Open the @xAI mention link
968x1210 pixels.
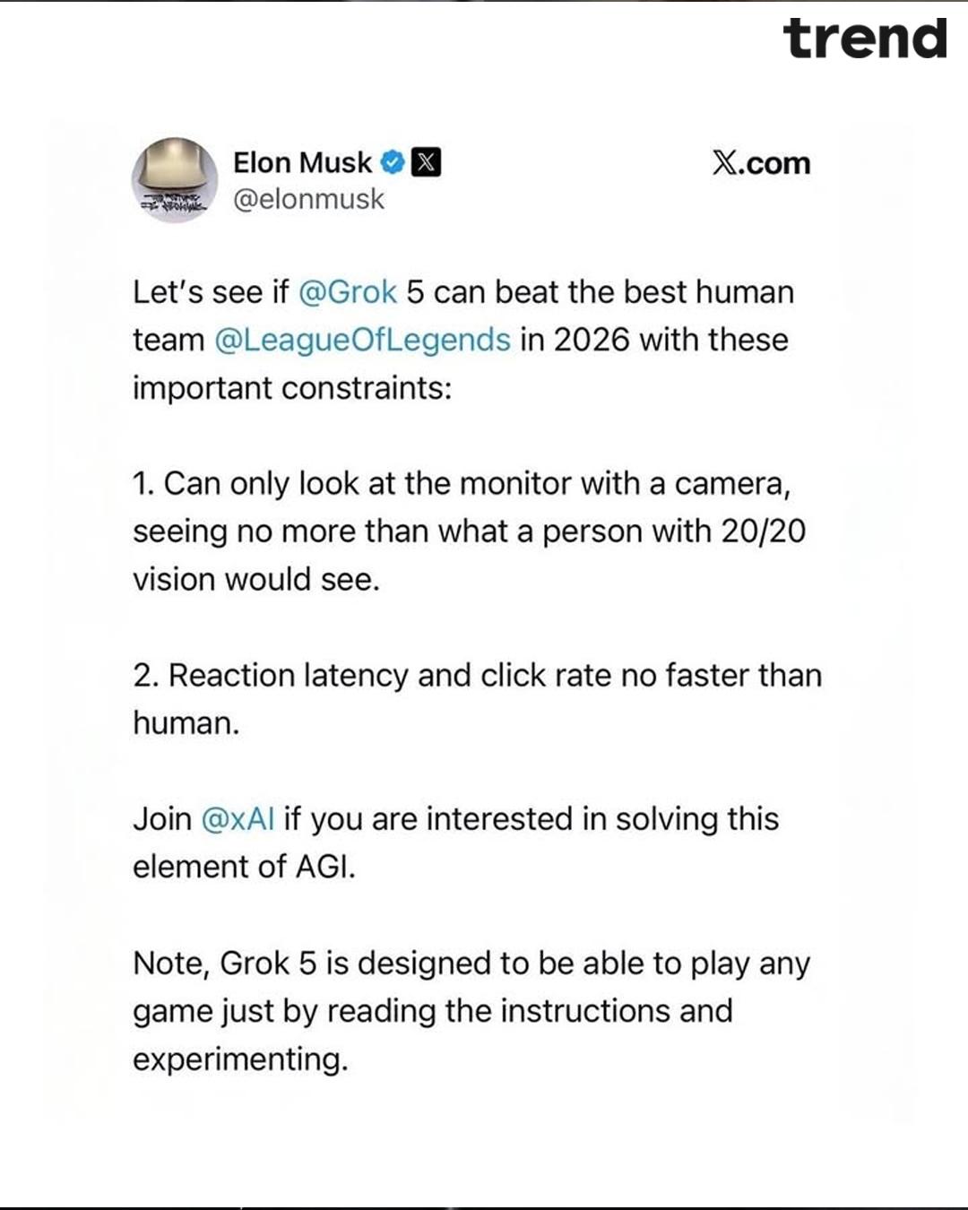(x=238, y=819)
